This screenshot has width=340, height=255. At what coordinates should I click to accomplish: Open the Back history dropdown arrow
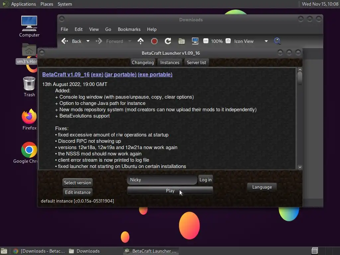point(88,41)
